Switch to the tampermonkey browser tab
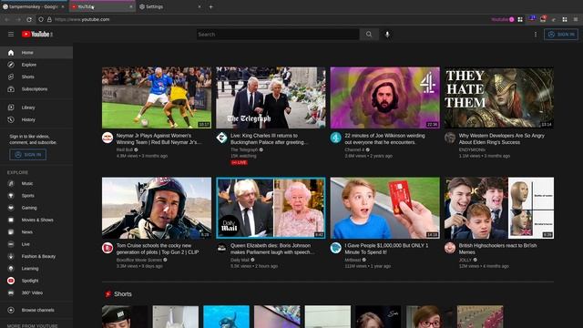Viewport: 583px width, 328px height. [x=34, y=6]
